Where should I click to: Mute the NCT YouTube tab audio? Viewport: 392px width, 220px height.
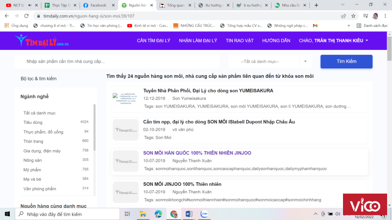[30, 5]
